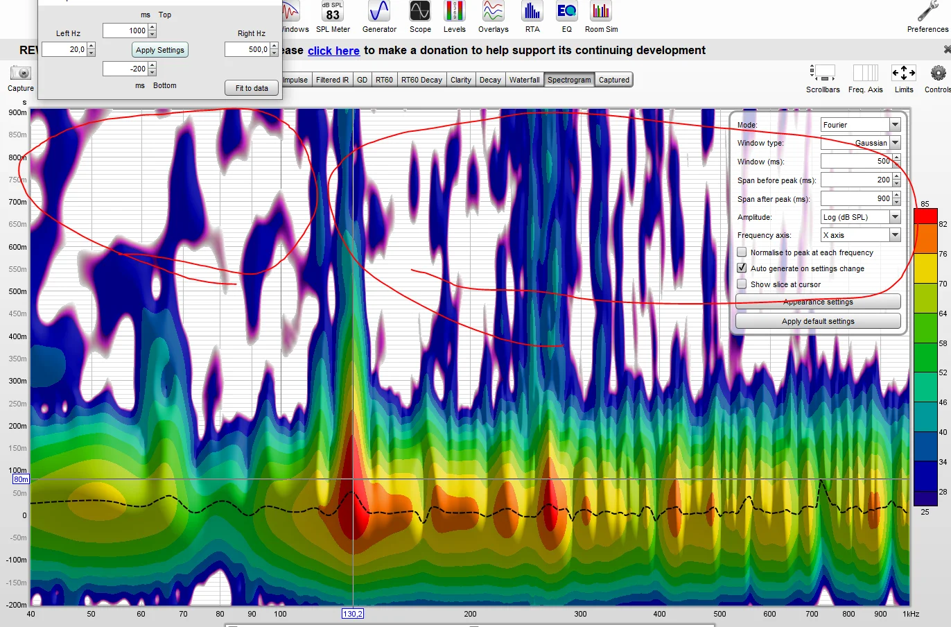Click the red 82 dB colour scale band

[925, 216]
